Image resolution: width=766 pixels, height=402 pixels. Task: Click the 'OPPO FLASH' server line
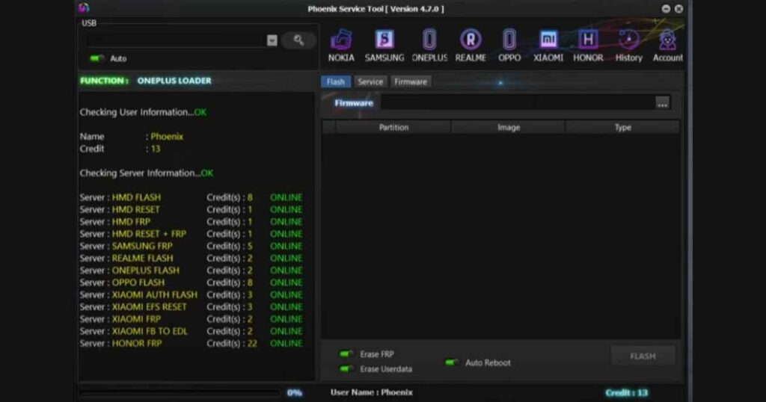point(191,283)
